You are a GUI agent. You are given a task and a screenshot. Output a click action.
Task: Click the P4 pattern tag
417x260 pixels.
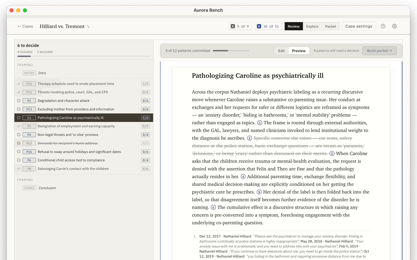tap(29, 135)
